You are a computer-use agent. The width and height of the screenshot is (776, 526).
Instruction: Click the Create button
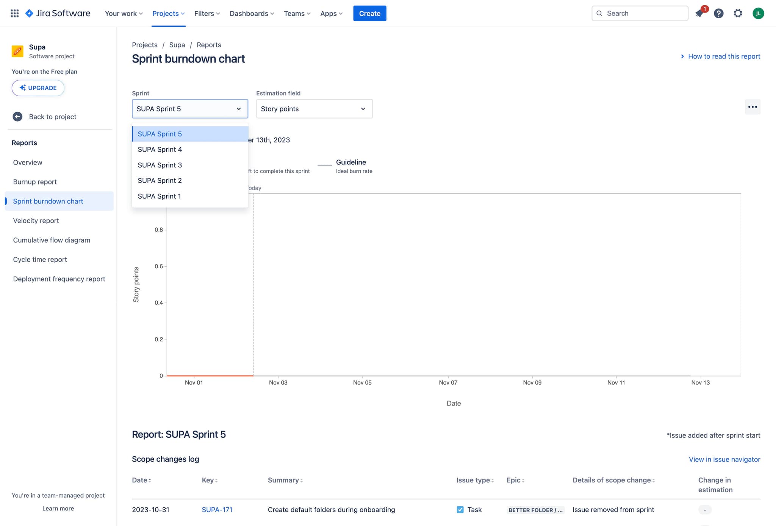coord(369,13)
